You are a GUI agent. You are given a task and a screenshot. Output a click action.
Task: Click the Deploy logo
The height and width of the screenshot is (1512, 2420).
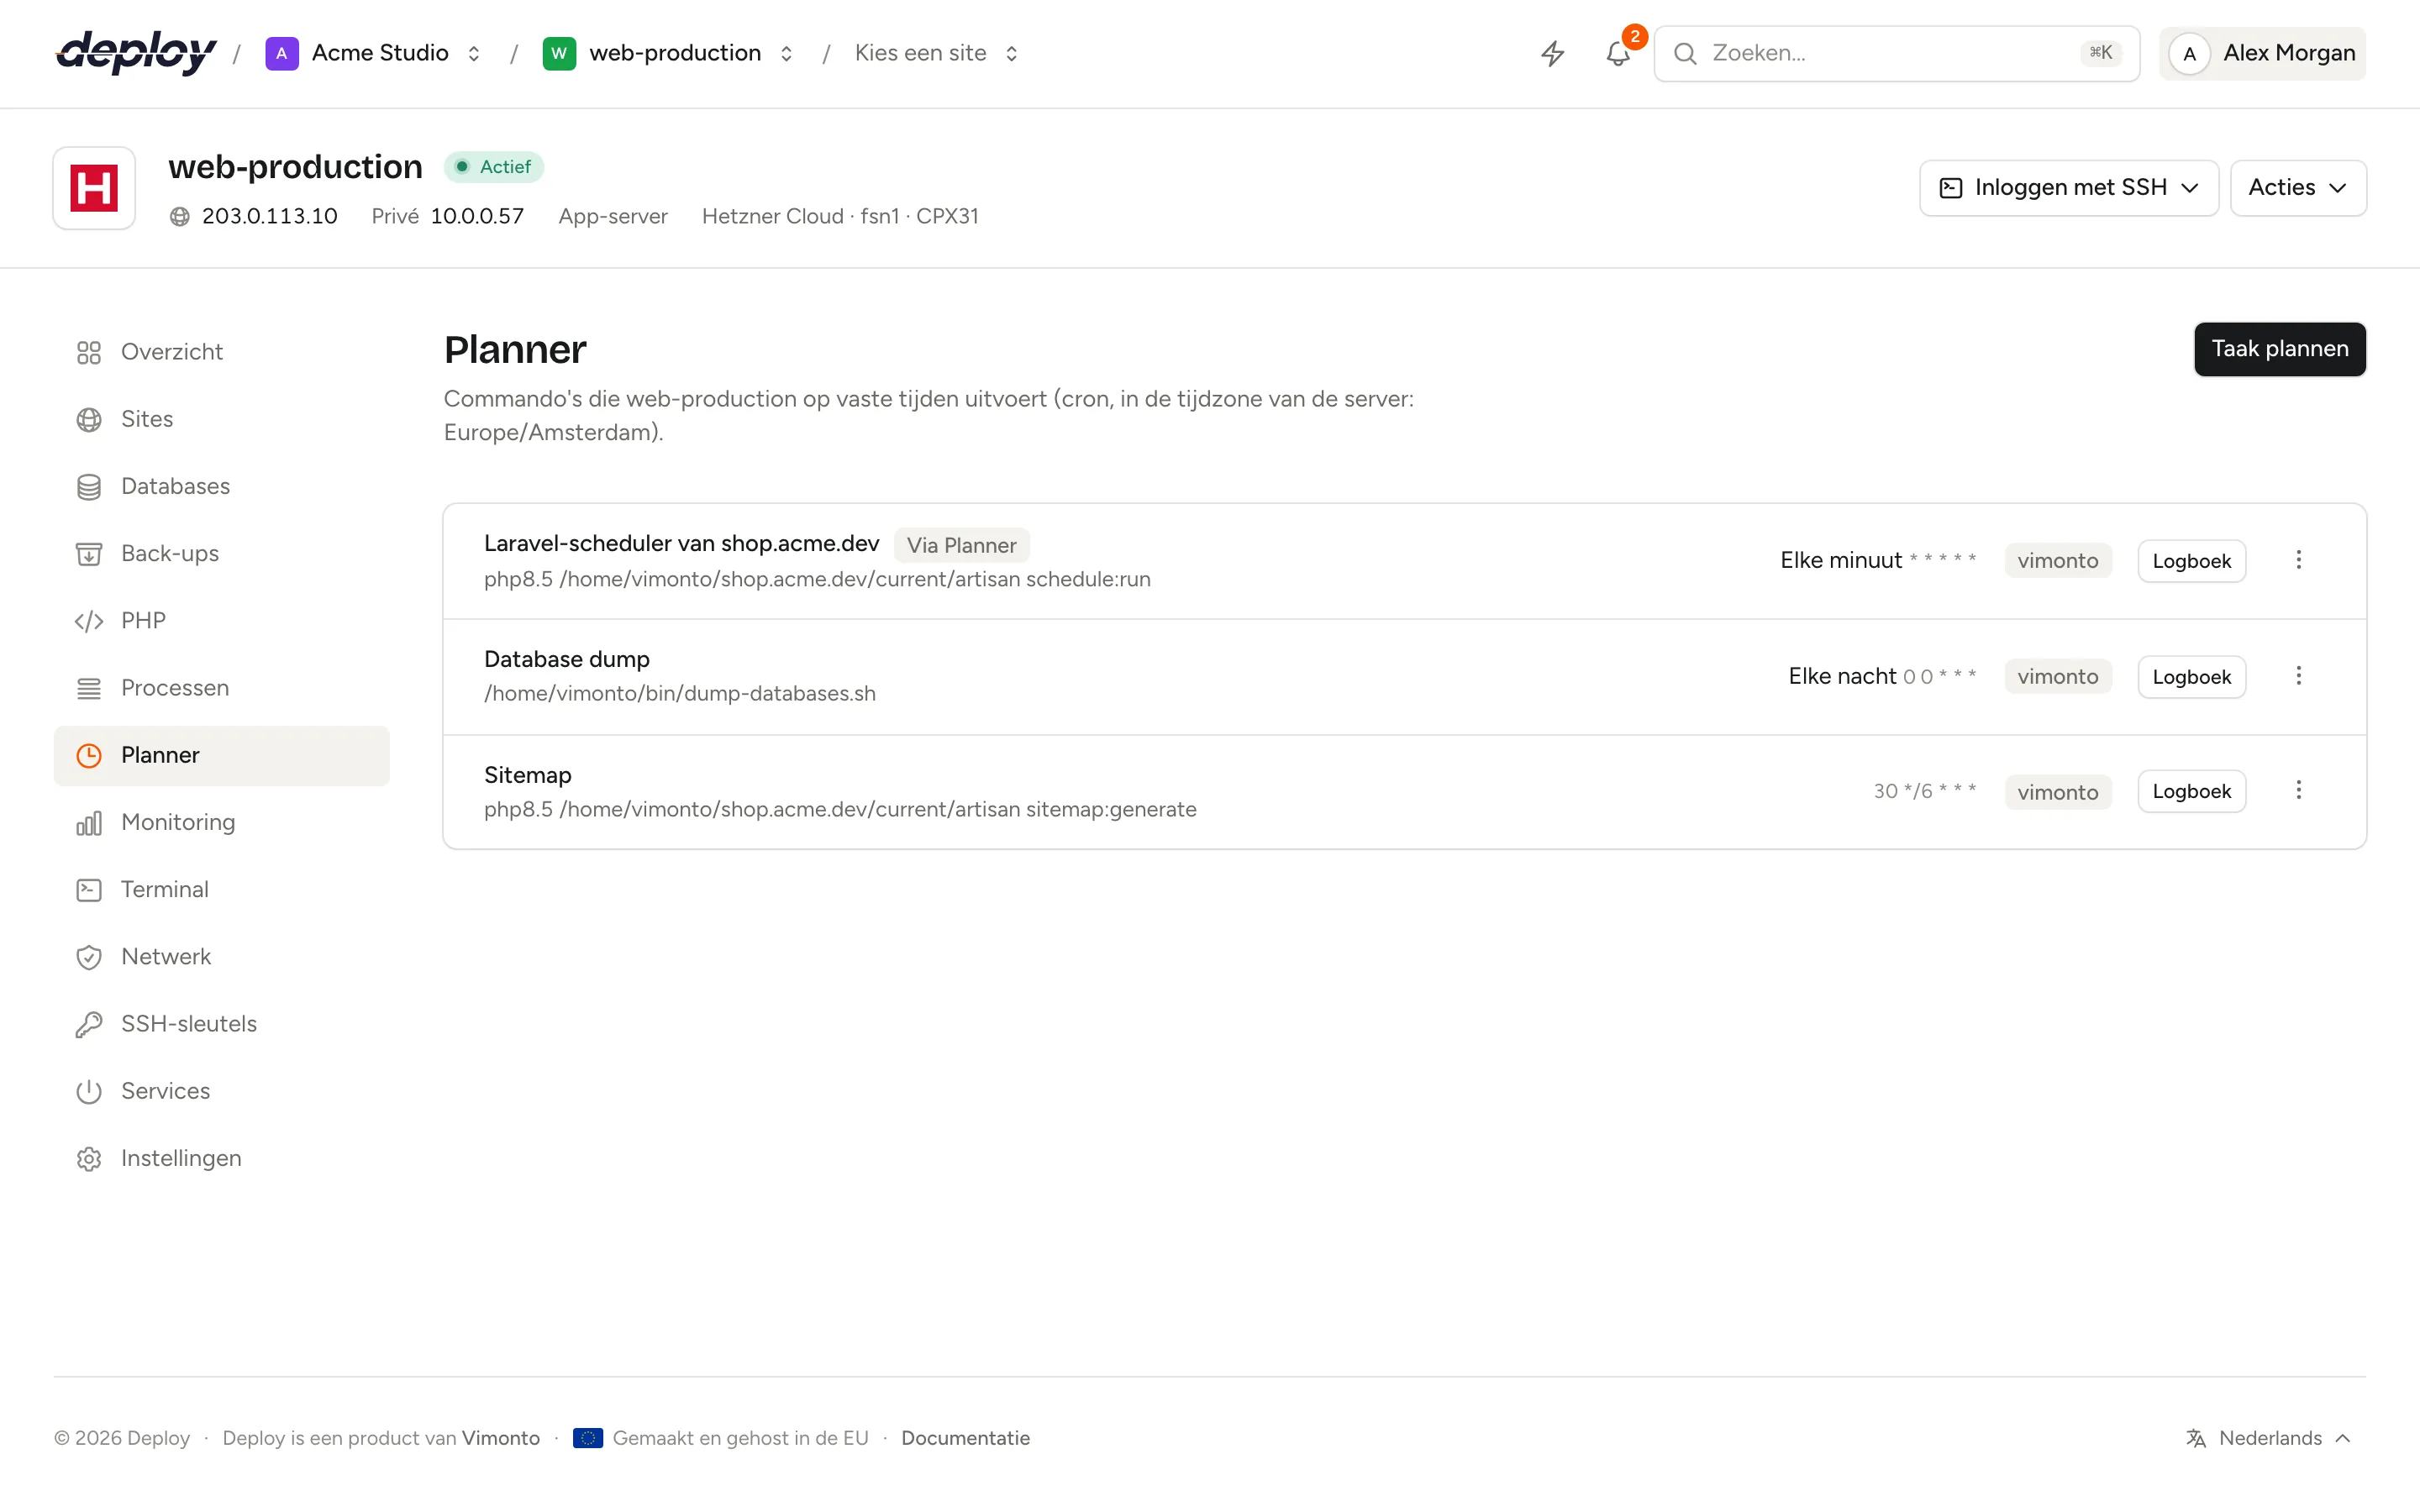[x=136, y=53]
